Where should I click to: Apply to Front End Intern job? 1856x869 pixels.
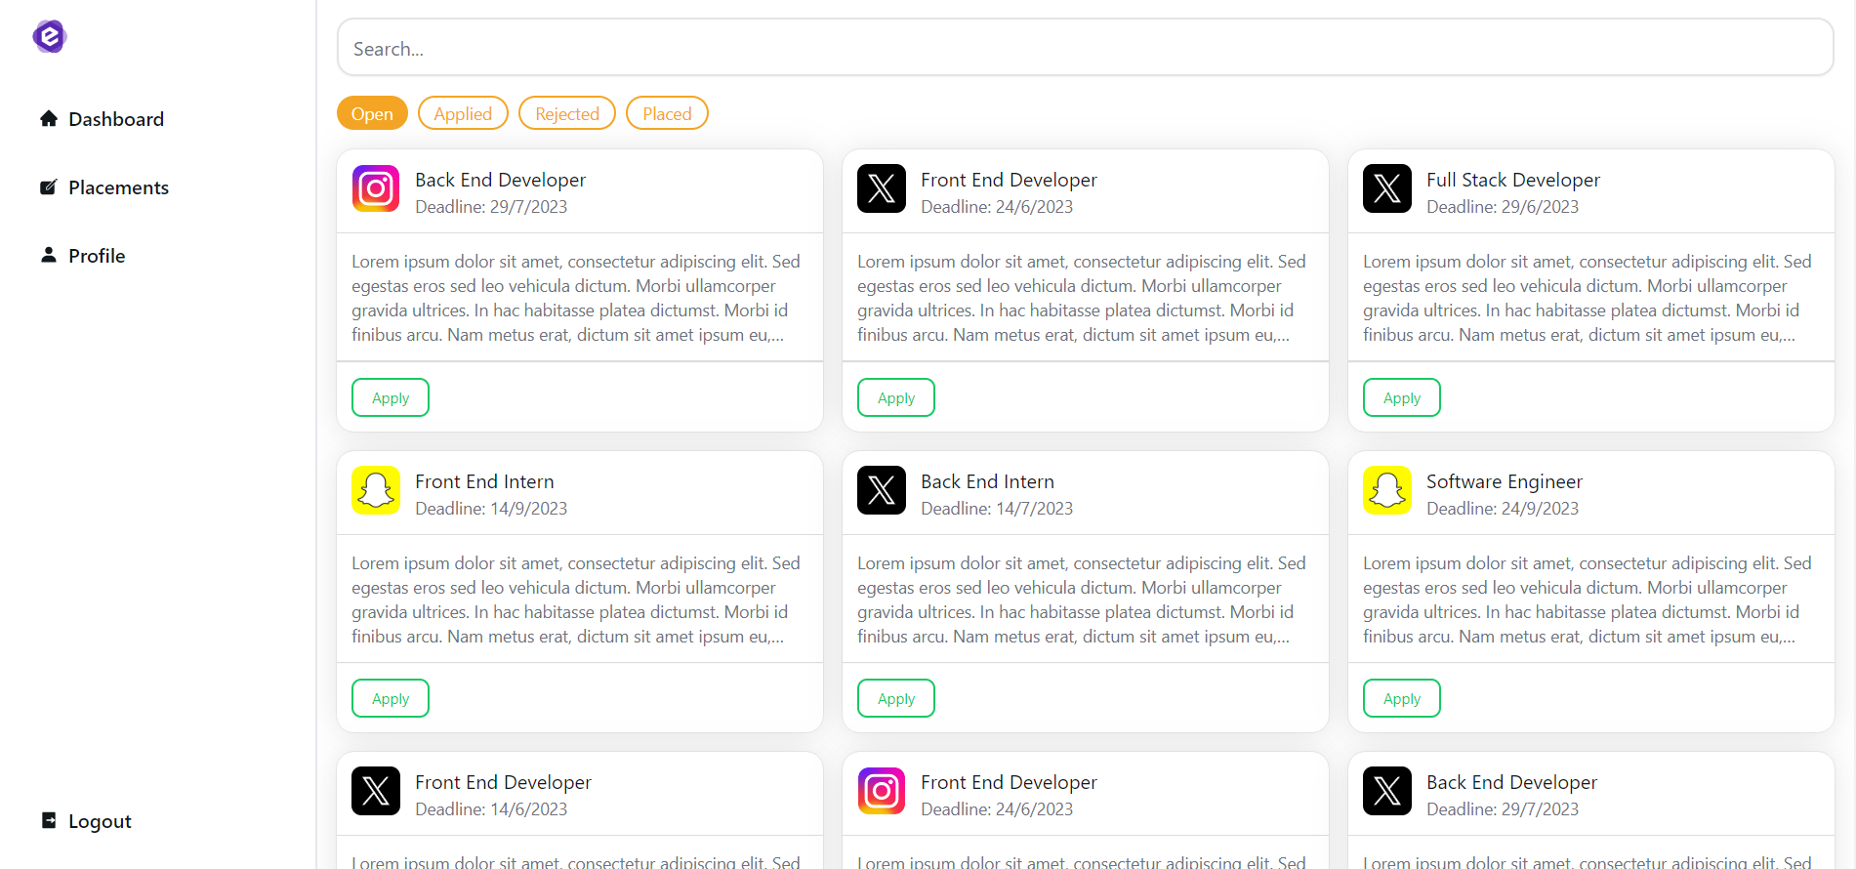click(391, 698)
